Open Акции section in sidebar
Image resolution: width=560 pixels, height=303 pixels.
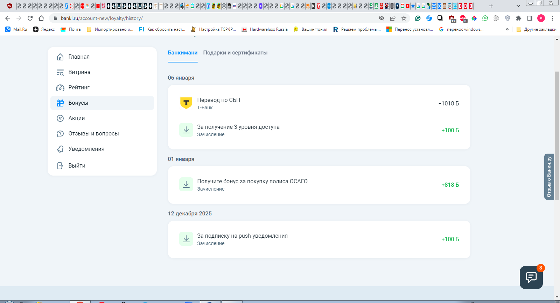pos(76,118)
